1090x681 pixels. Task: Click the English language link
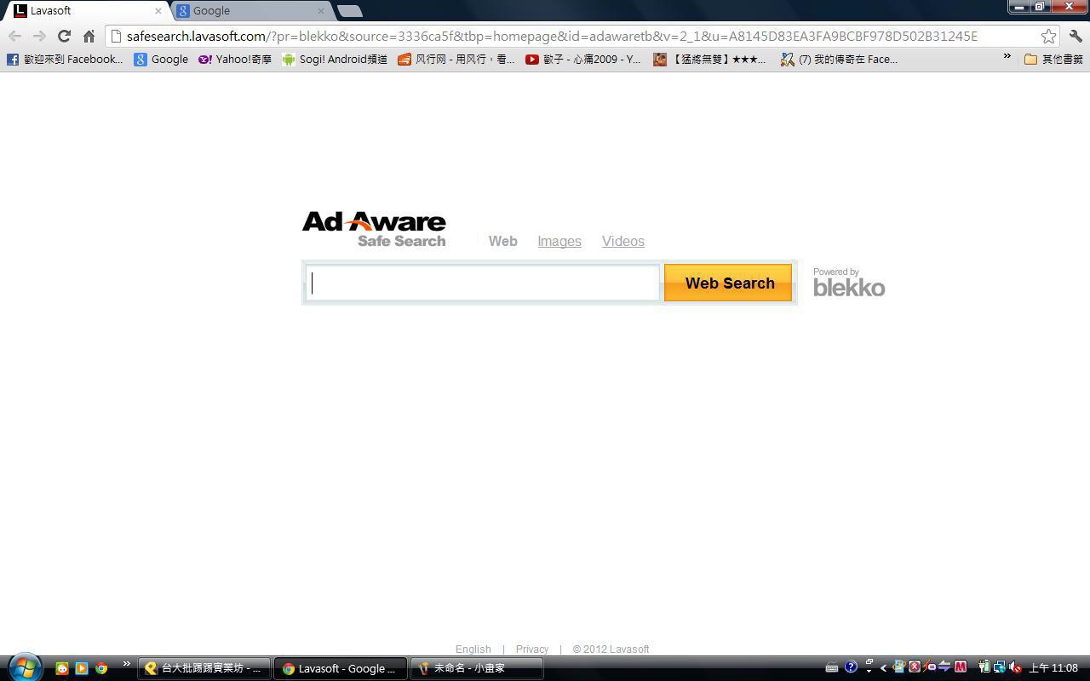coord(473,649)
